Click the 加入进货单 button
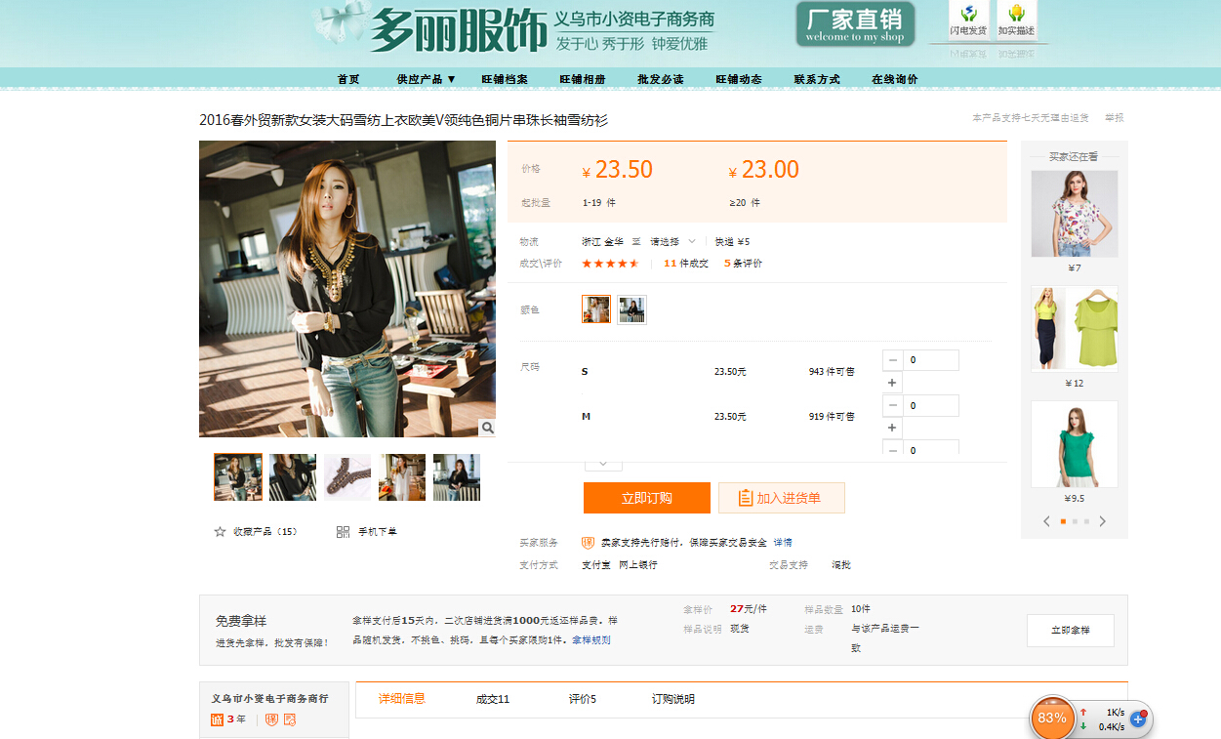Viewport: 1221px width, 739px height. coord(781,498)
